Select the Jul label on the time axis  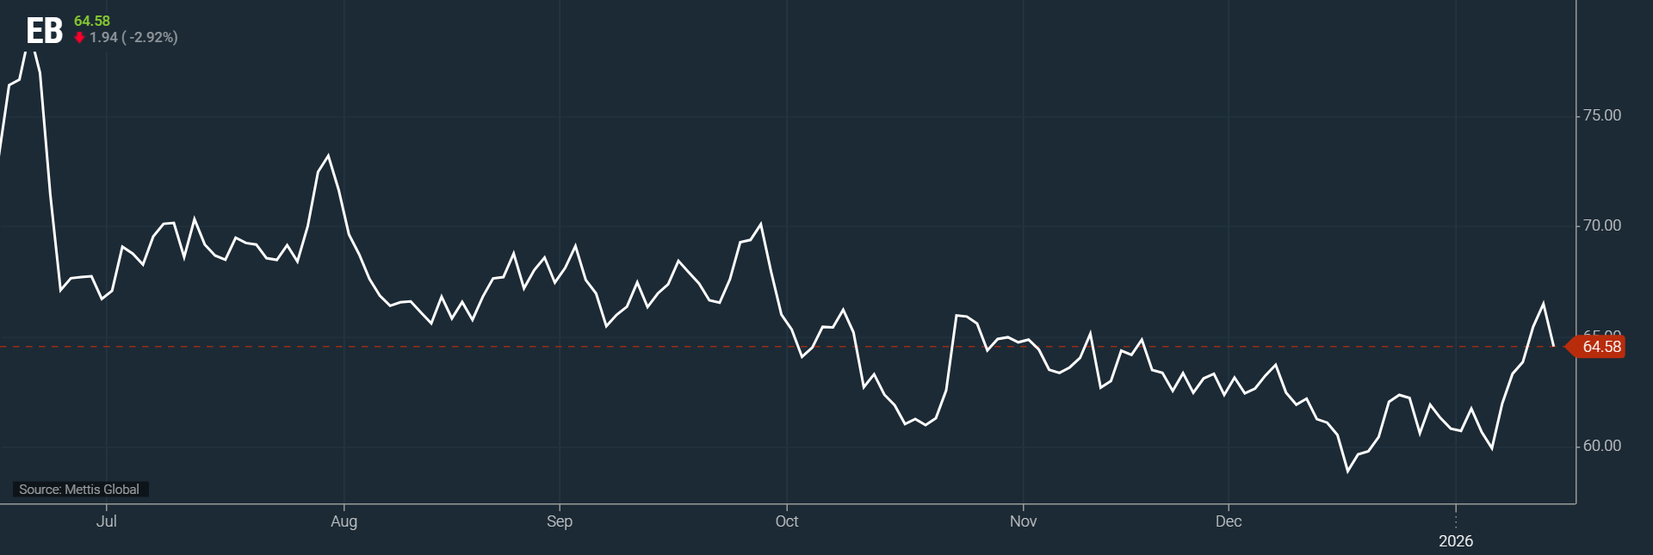tap(106, 521)
